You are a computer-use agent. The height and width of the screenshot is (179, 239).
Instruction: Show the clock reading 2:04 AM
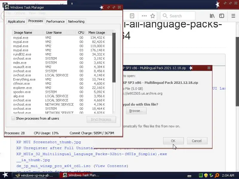click(x=228, y=175)
